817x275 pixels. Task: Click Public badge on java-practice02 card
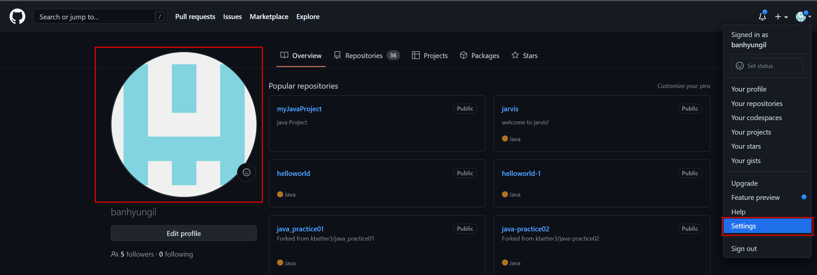690,229
